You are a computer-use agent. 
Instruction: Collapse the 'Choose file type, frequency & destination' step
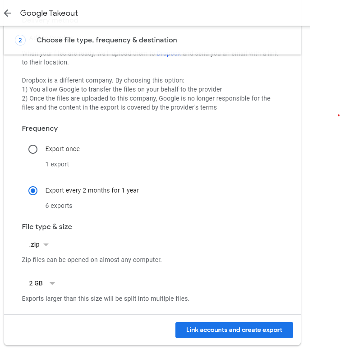click(x=106, y=40)
